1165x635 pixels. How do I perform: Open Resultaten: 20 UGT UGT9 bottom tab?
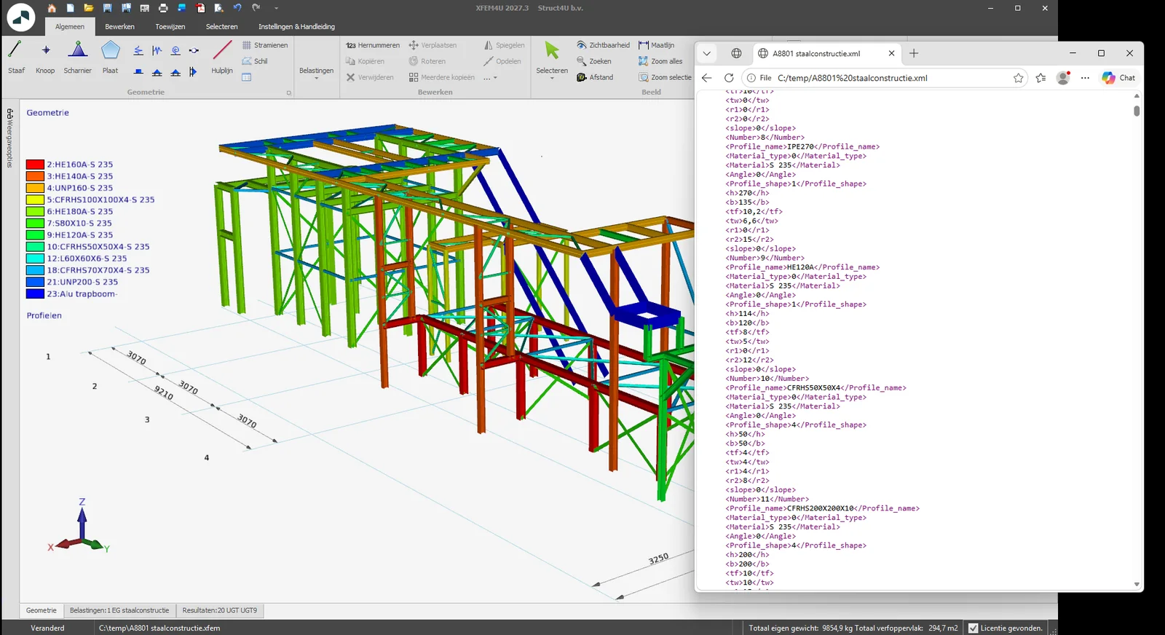coord(219,610)
